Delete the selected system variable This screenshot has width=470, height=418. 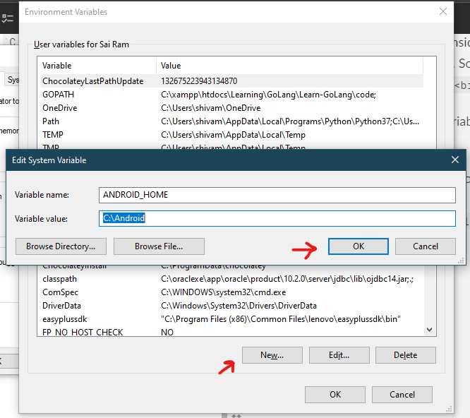click(x=406, y=355)
